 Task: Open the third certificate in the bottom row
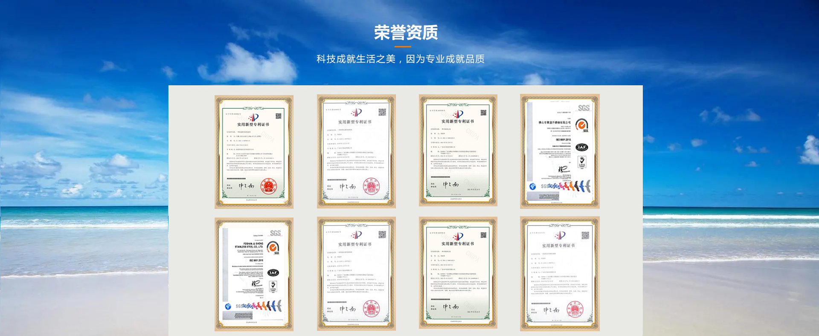pyautogui.click(x=458, y=273)
